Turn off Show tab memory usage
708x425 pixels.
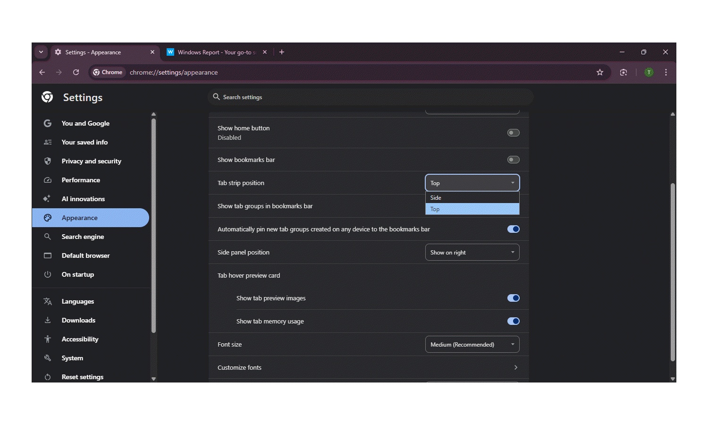pyautogui.click(x=513, y=321)
